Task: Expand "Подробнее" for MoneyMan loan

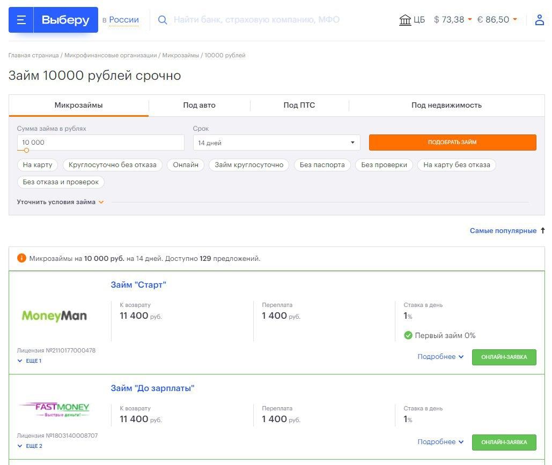Action: [x=440, y=357]
